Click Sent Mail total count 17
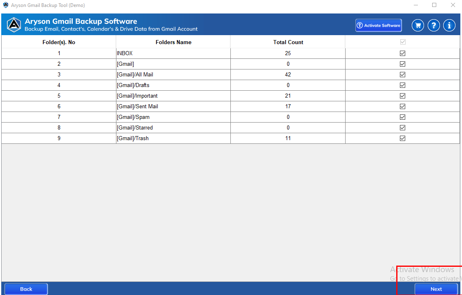Image resolution: width=462 pixels, height=295 pixels. coord(288,106)
